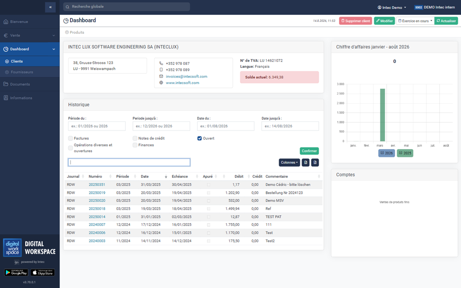Image resolution: width=461 pixels, height=288 pixels.
Task: Enable the Notes de crédit checkbox
Action: click(135, 138)
